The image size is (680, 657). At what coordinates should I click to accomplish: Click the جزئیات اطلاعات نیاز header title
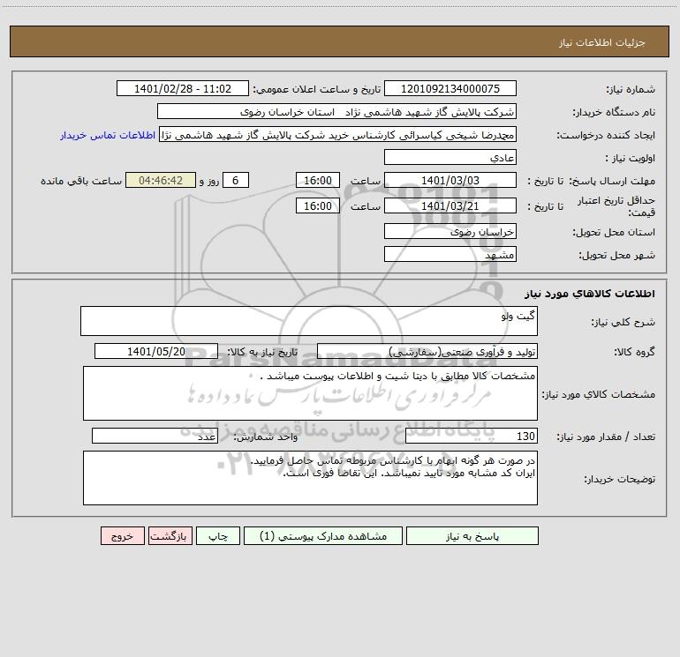point(602,42)
